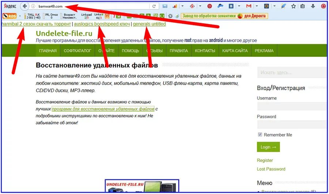Image resolution: width=329 pixels, height=194 pixels.
Task: Click the 'Искать здесь...' search field
Action: [292, 73]
